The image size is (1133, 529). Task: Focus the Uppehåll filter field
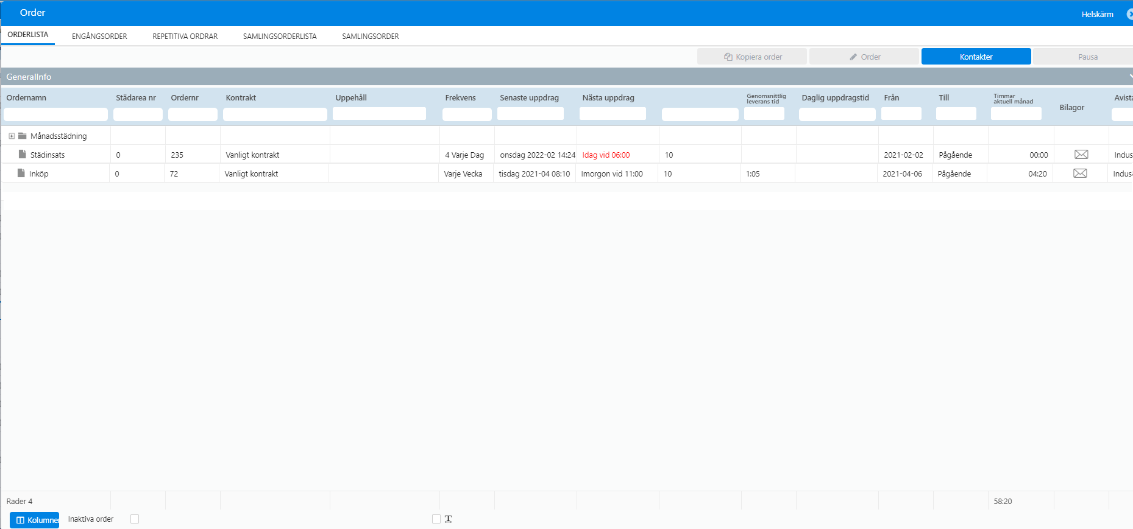pyautogui.click(x=379, y=113)
